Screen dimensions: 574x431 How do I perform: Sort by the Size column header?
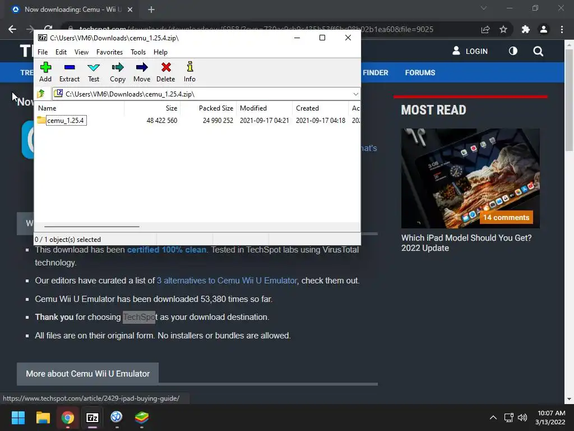(x=152, y=108)
